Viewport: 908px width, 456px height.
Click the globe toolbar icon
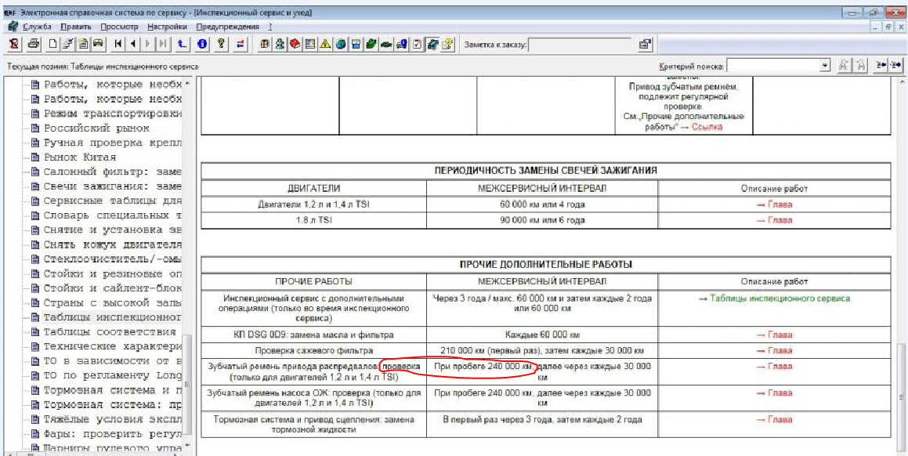point(341,45)
